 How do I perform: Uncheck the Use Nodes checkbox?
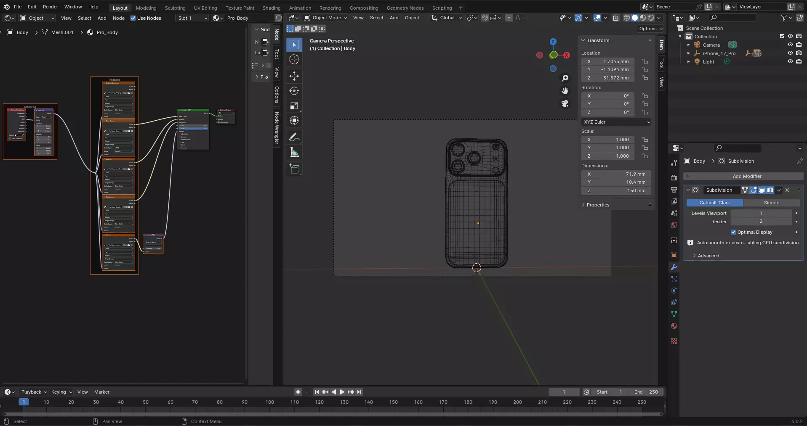133,18
